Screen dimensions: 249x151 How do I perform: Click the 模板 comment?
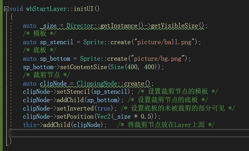40,34
